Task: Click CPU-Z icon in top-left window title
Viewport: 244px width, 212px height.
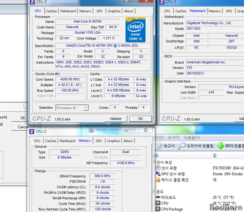Action: point(32,2)
